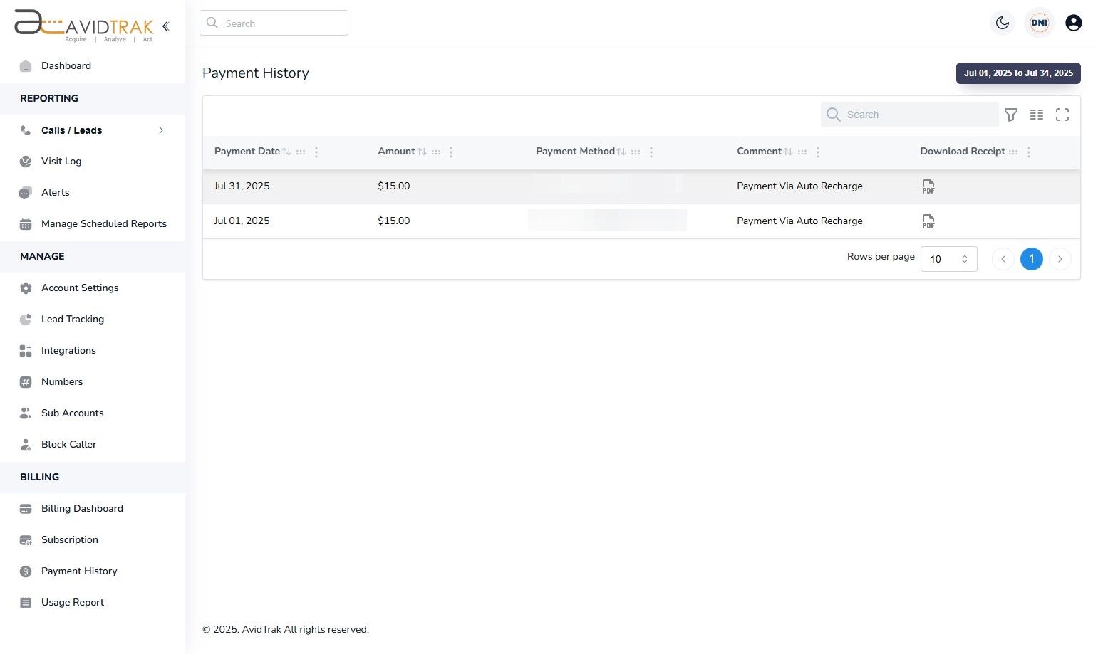1098x654 pixels.
Task: Open the Alerts section
Action: [55, 192]
